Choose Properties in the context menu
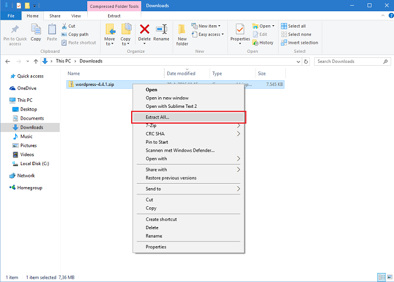 click(x=189, y=247)
